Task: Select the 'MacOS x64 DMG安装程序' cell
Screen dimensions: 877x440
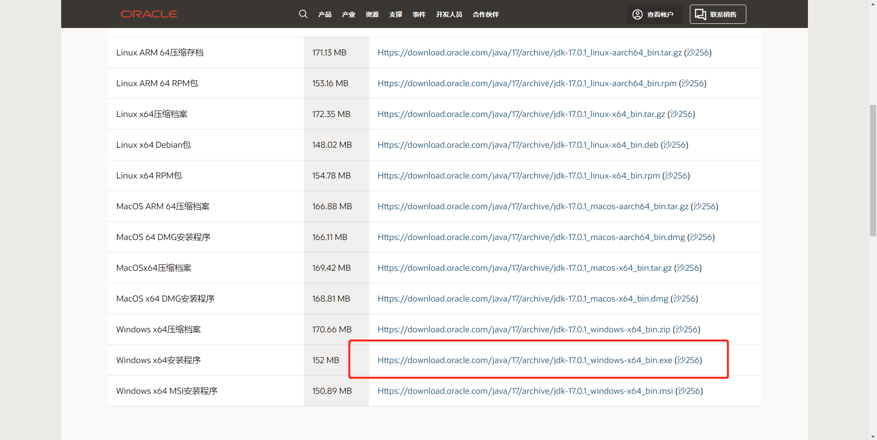Action: (206, 299)
